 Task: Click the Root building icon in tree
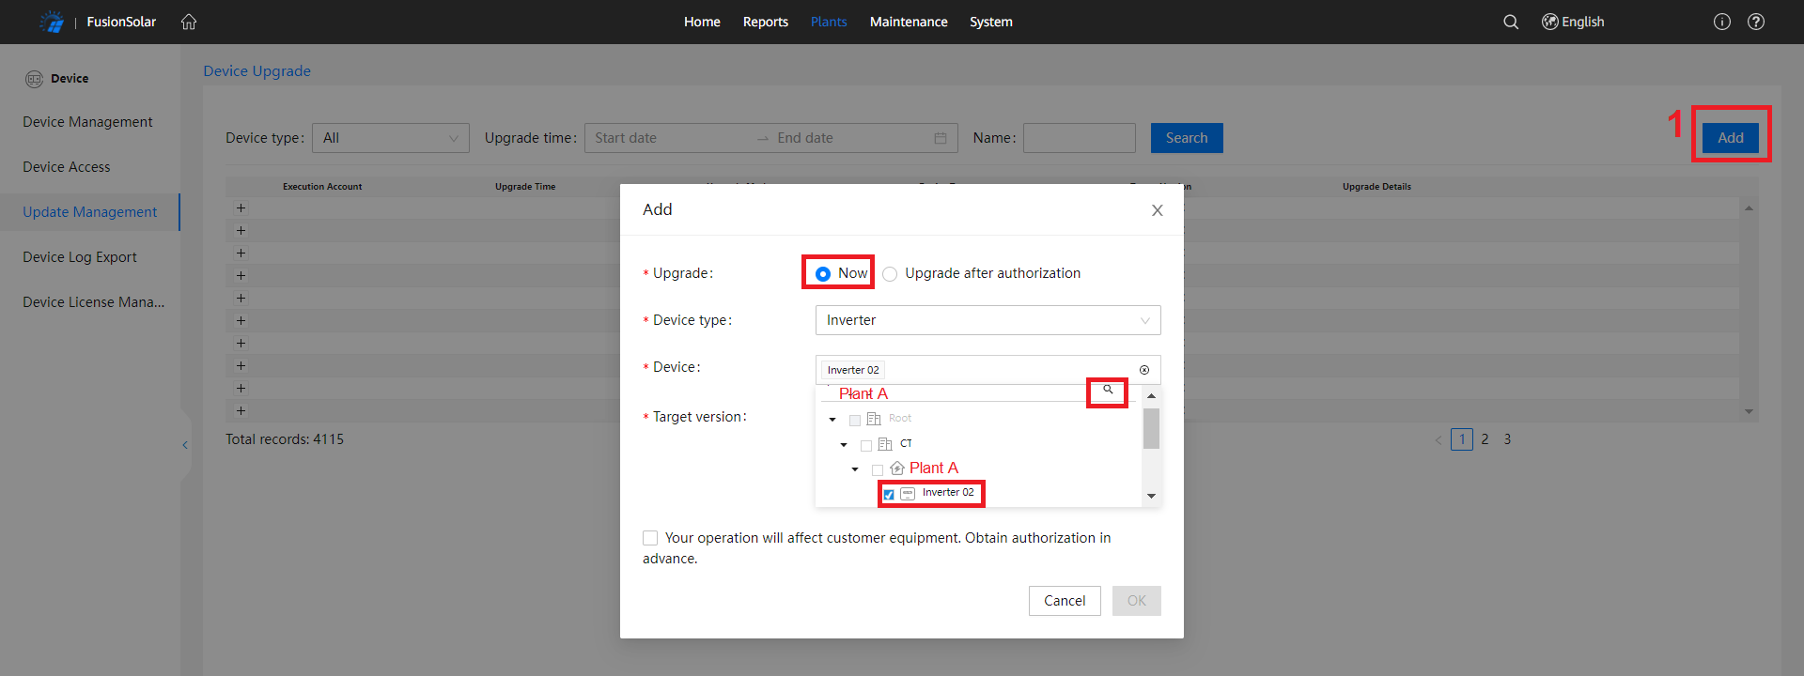pyautogui.click(x=874, y=419)
